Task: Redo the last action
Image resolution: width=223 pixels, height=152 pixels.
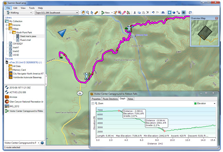Action: 157,13
